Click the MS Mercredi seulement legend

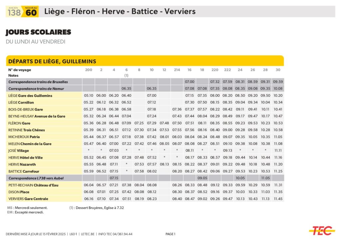click(x=27, y=208)
